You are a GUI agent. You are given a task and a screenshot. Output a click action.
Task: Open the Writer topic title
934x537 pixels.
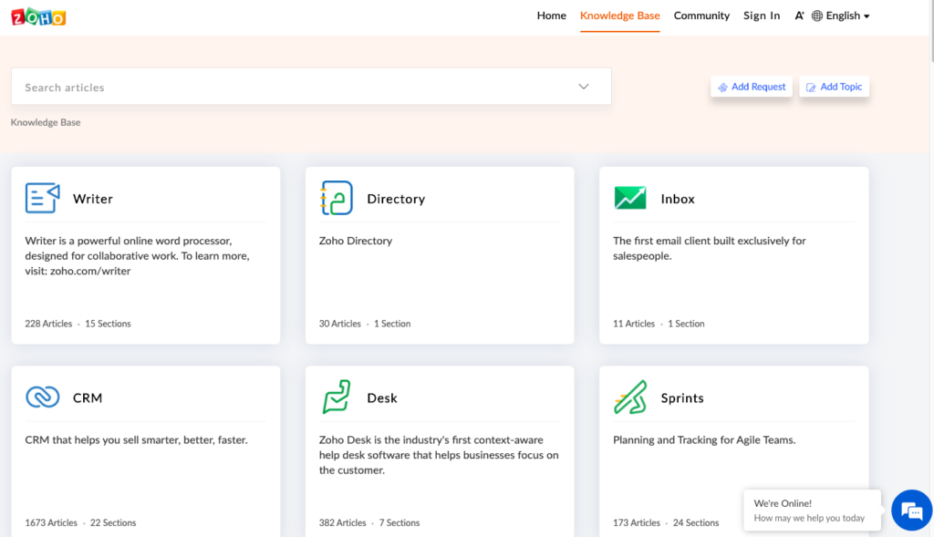[x=93, y=199]
